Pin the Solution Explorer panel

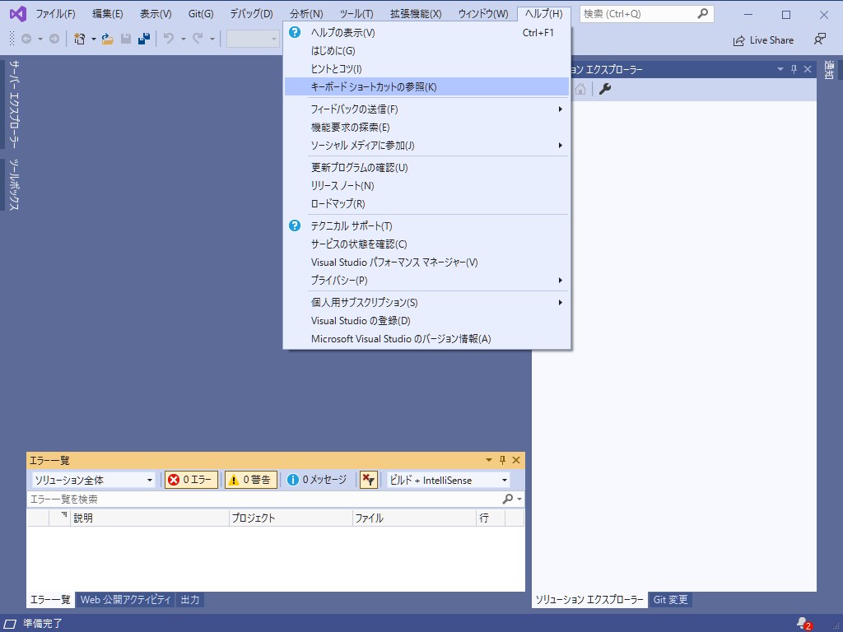coord(794,69)
